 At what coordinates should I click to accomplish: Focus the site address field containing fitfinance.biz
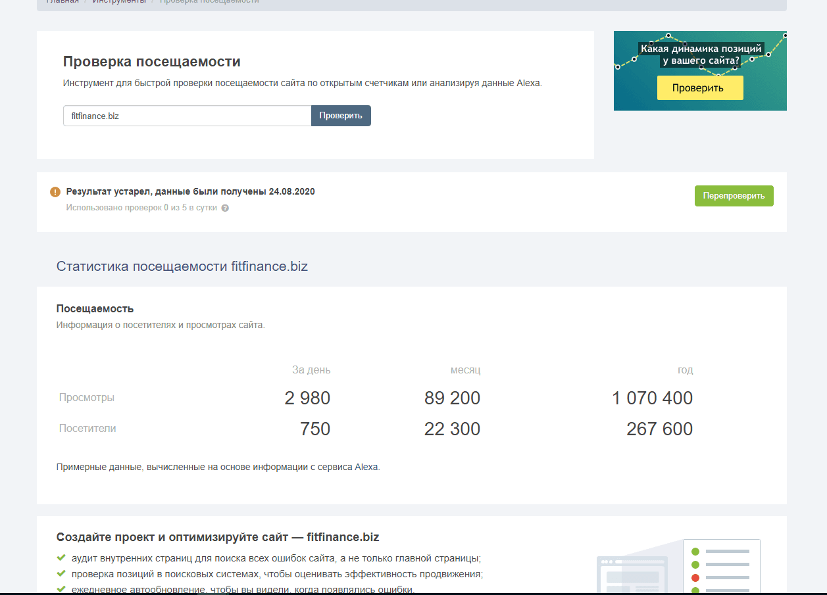click(187, 116)
